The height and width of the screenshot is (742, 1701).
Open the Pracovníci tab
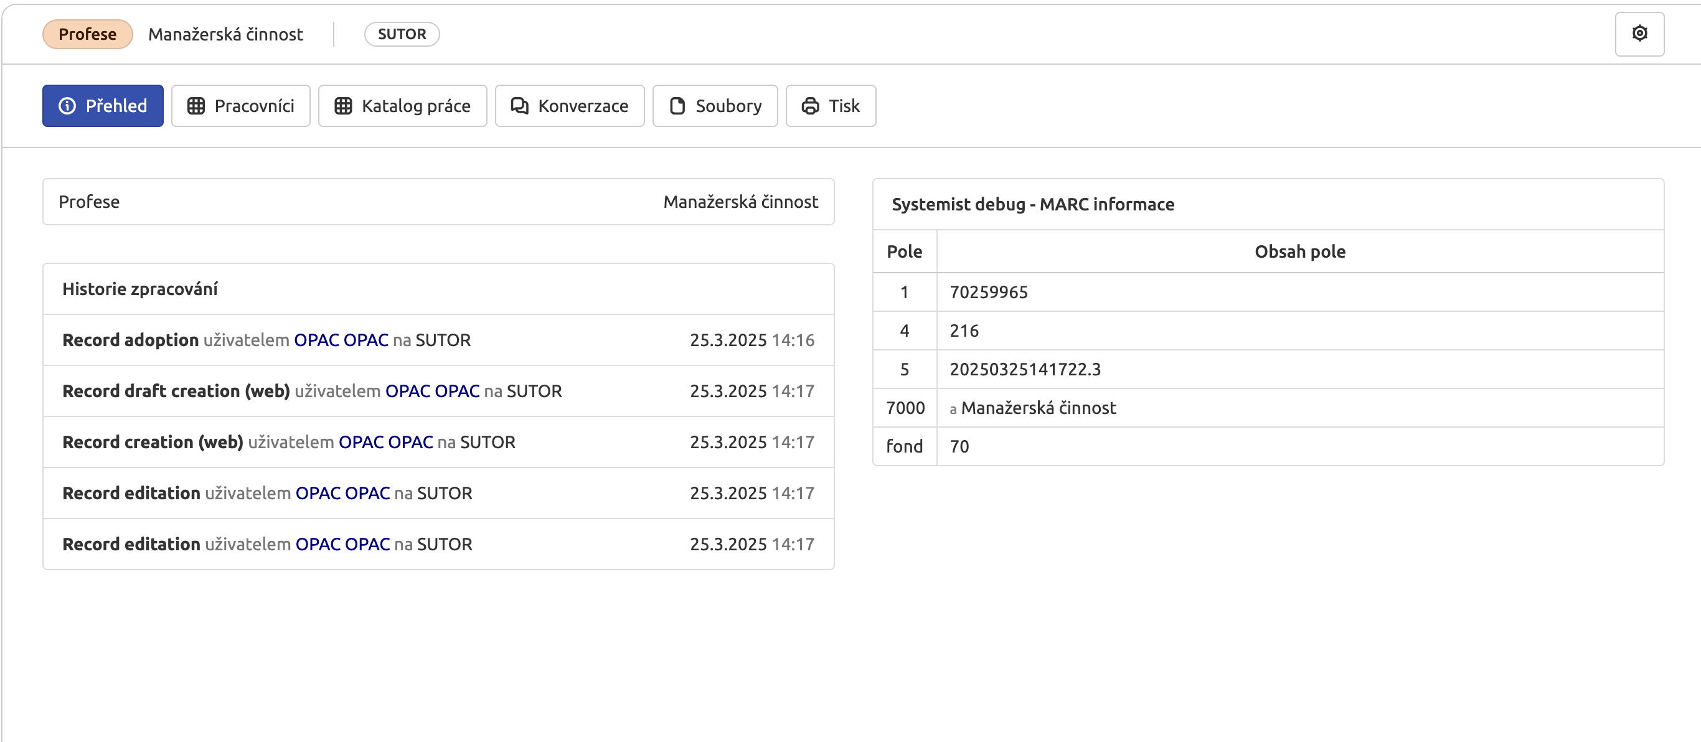(x=241, y=106)
